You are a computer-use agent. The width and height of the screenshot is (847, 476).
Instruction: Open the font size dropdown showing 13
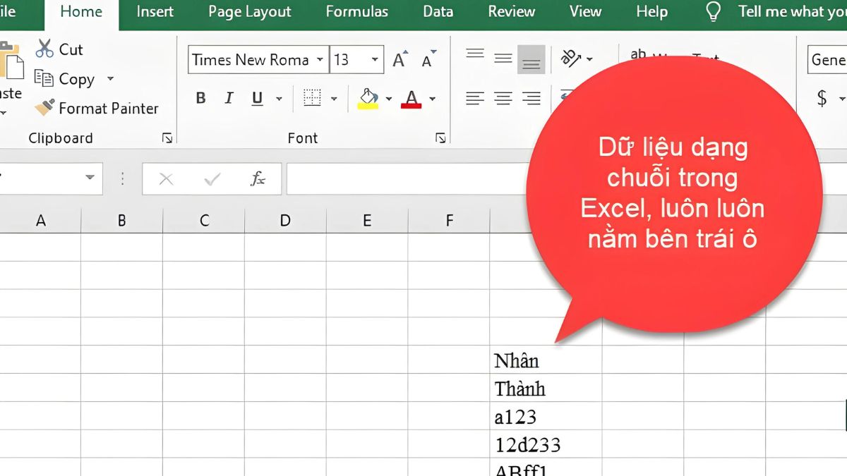pos(376,60)
